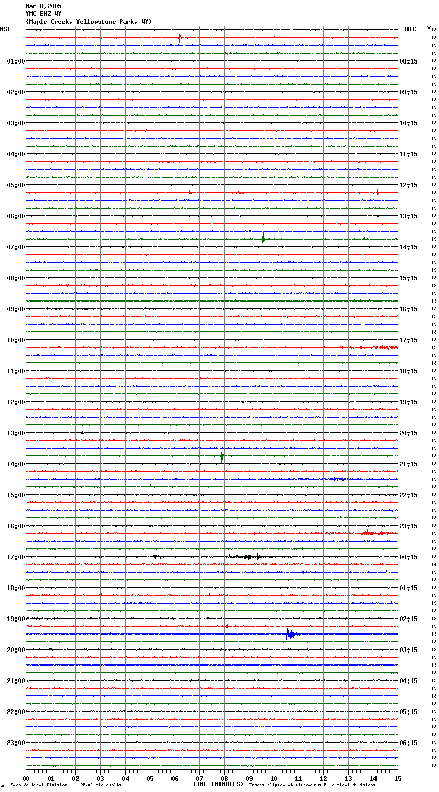Image resolution: width=439 pixels, height=792 pixels.
Task: Click the date text "Mar 8,2005"
Action: 43,6
